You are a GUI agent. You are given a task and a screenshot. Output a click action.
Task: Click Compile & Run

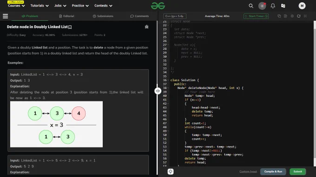[x=273, y=171]
